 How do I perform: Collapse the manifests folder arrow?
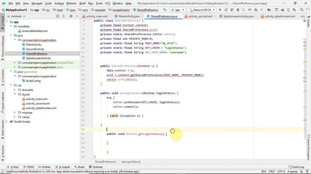point(11,27)
